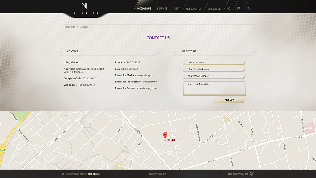Click the Enter your Message textarea
The height and width of the screenshot is (178, 316).
pyautogui.click(x=215, y=88)
